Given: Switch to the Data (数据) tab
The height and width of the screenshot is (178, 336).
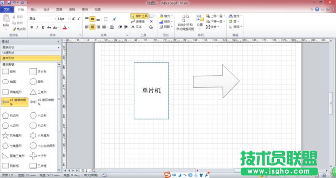Looking at the screenshot, I should tap(59, 9).
